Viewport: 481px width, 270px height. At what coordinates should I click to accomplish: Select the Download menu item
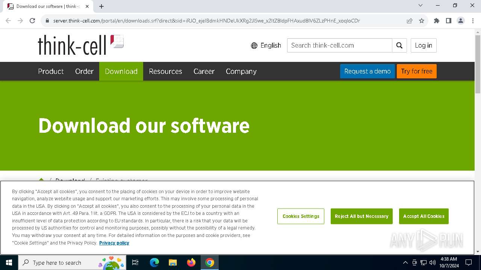[121, 71]
